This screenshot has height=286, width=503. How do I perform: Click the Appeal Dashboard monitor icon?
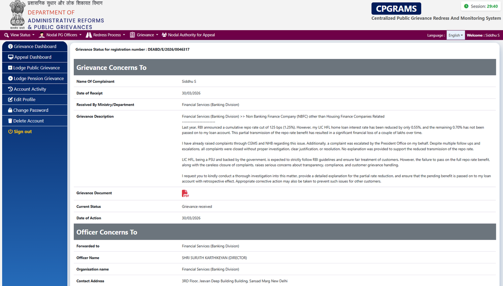(10, 57)
